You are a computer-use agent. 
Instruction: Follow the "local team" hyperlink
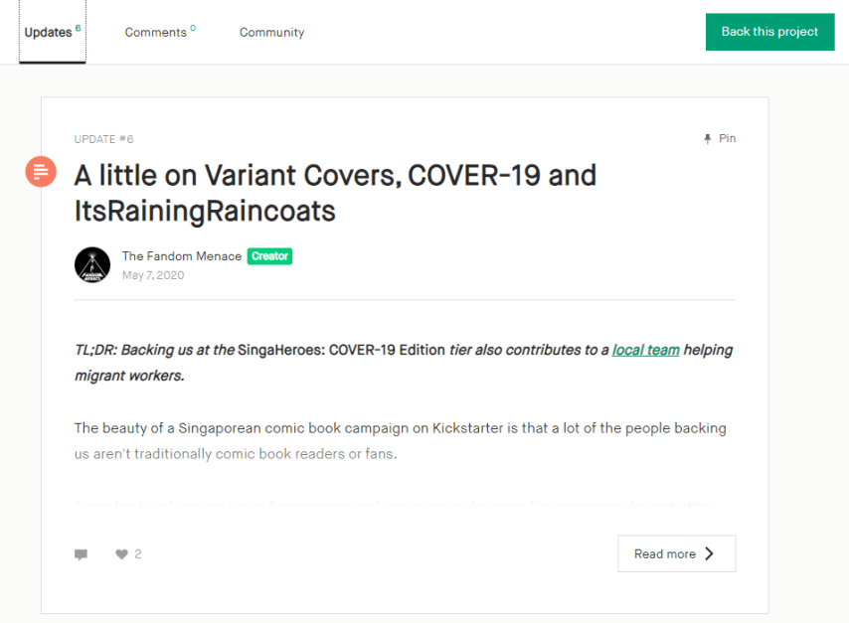[x=645, y=350]
